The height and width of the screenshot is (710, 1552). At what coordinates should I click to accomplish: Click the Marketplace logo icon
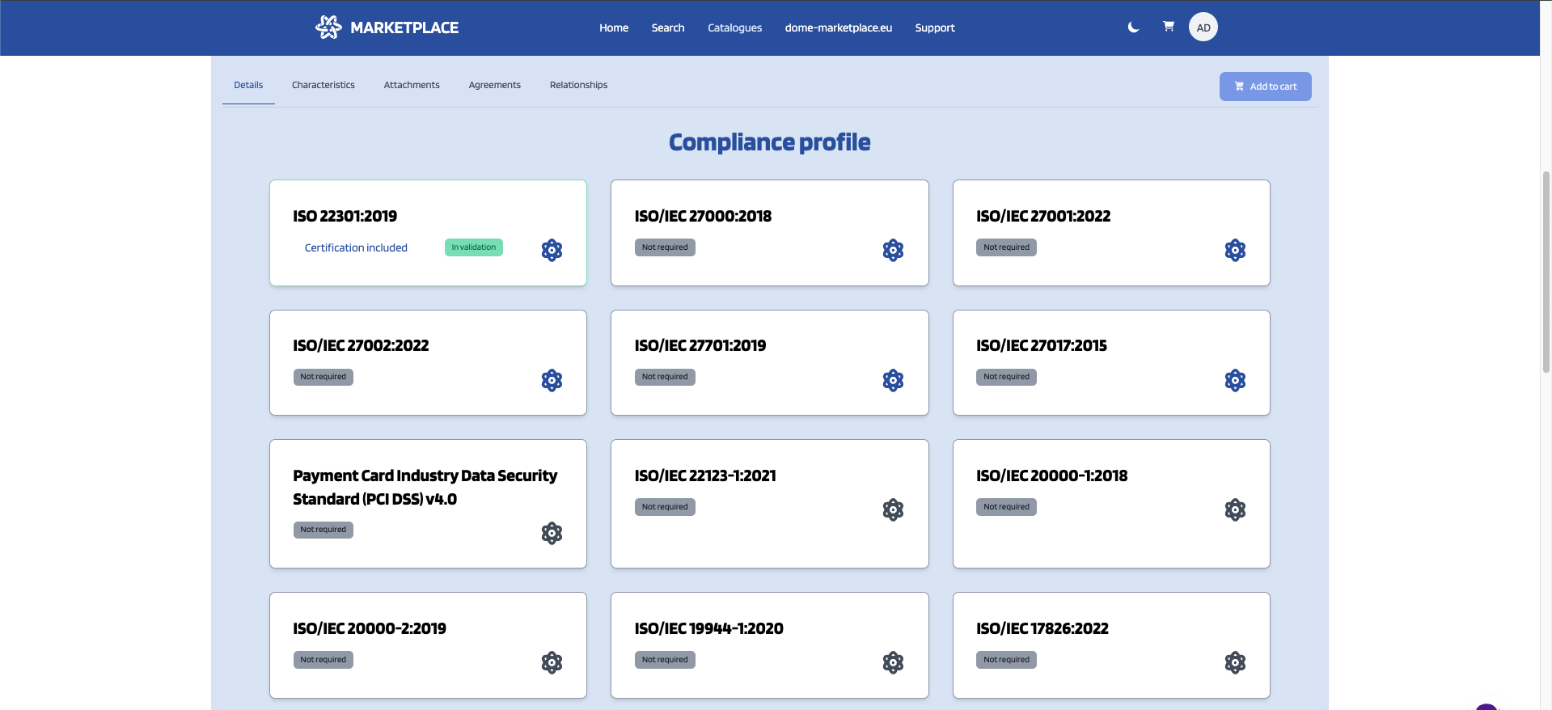point(328,27)
